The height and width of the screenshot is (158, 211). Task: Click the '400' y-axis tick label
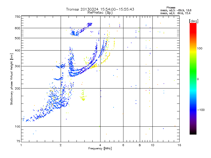click(17, 51)
